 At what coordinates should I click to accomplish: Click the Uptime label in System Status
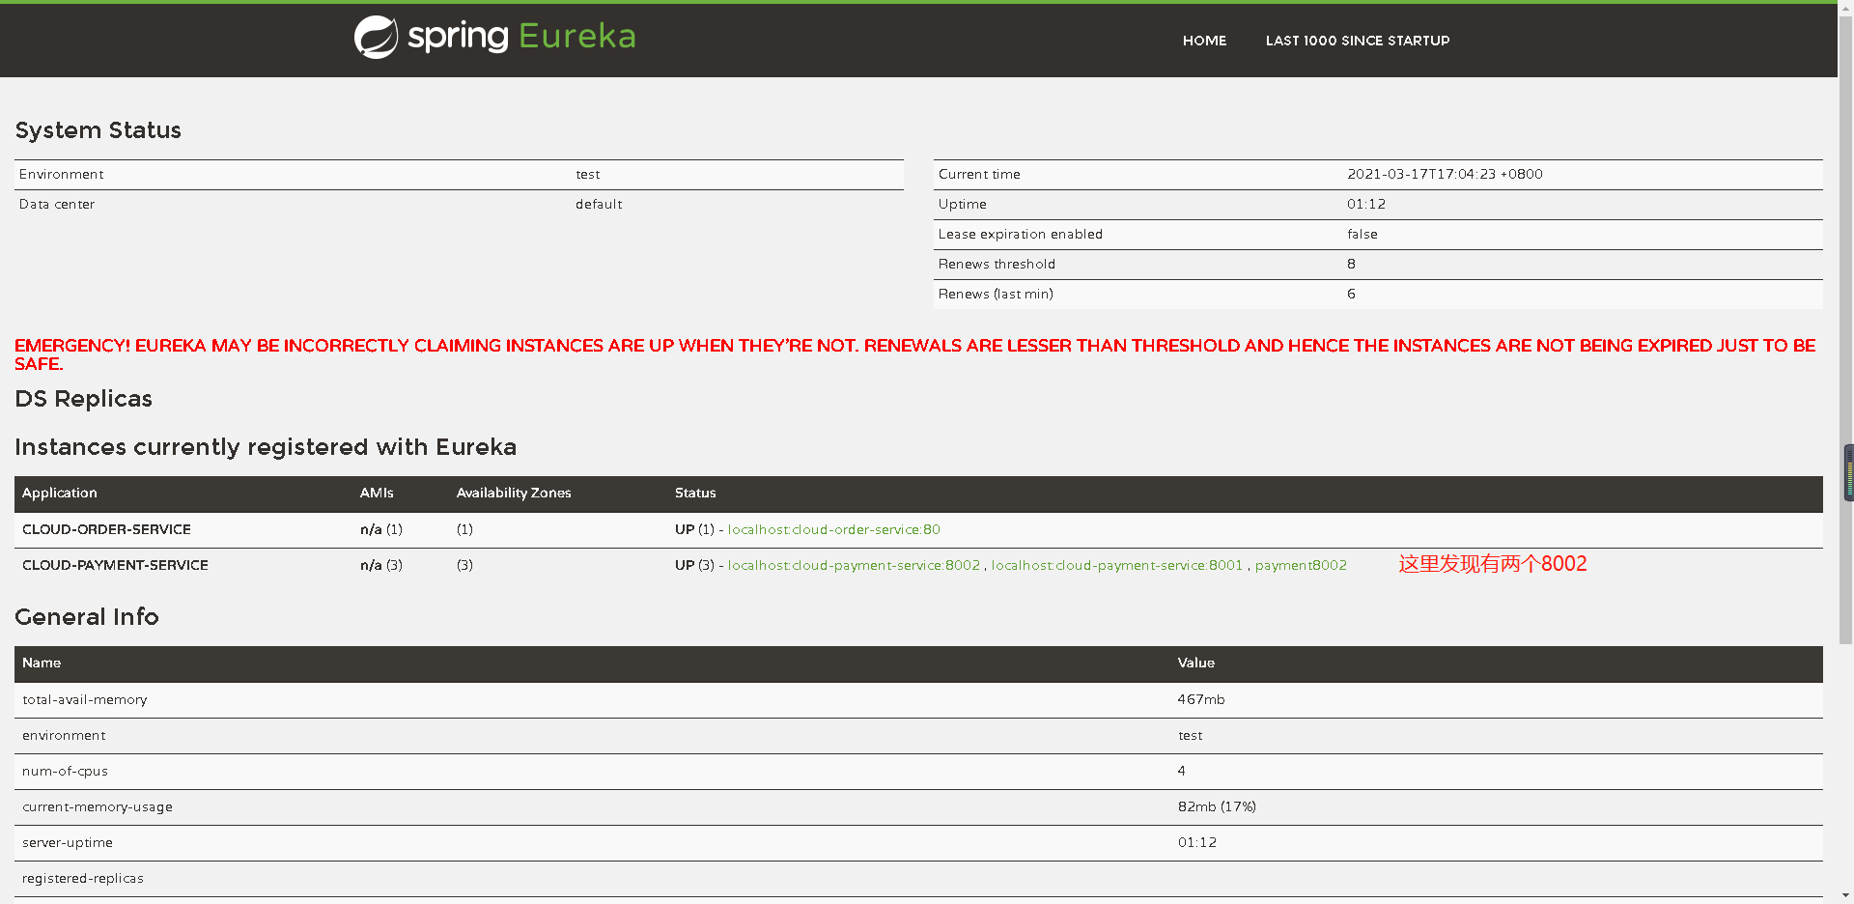pos(963,204)
